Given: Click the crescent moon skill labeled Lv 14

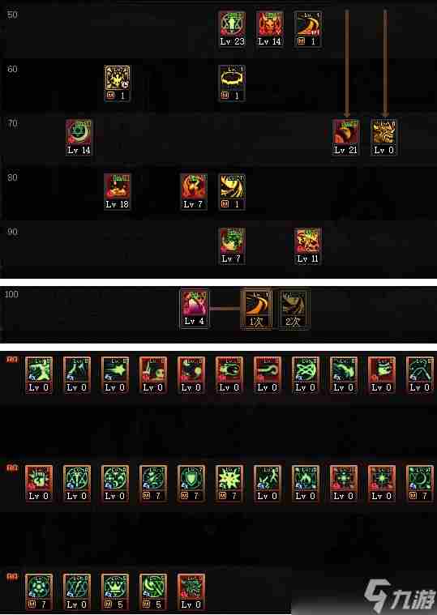Looking at the screenshot, I should coord(79,138).
